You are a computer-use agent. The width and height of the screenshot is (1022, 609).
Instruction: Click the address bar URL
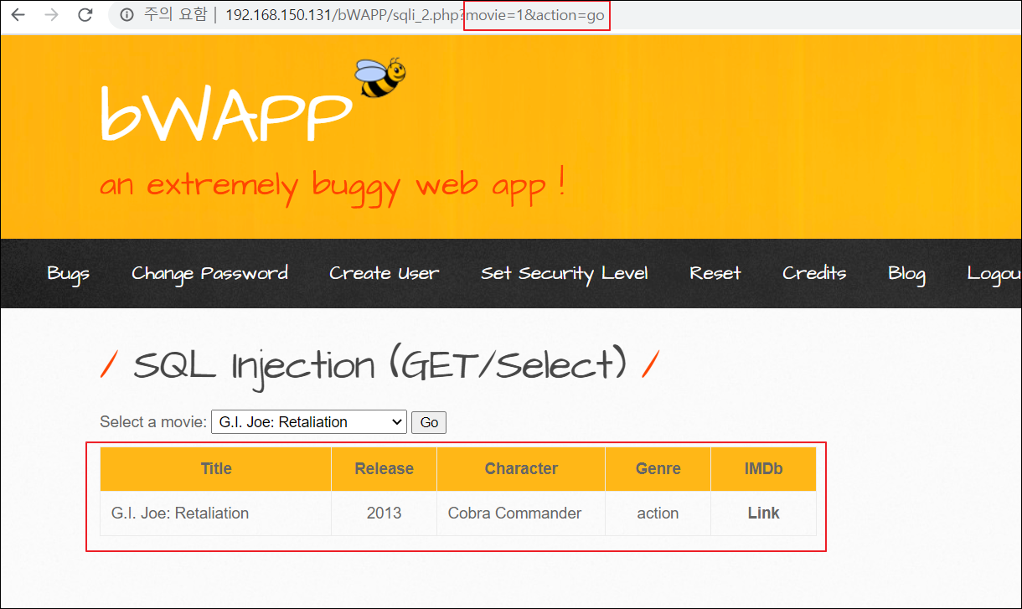pyautogui.click(x=415, y=15)
